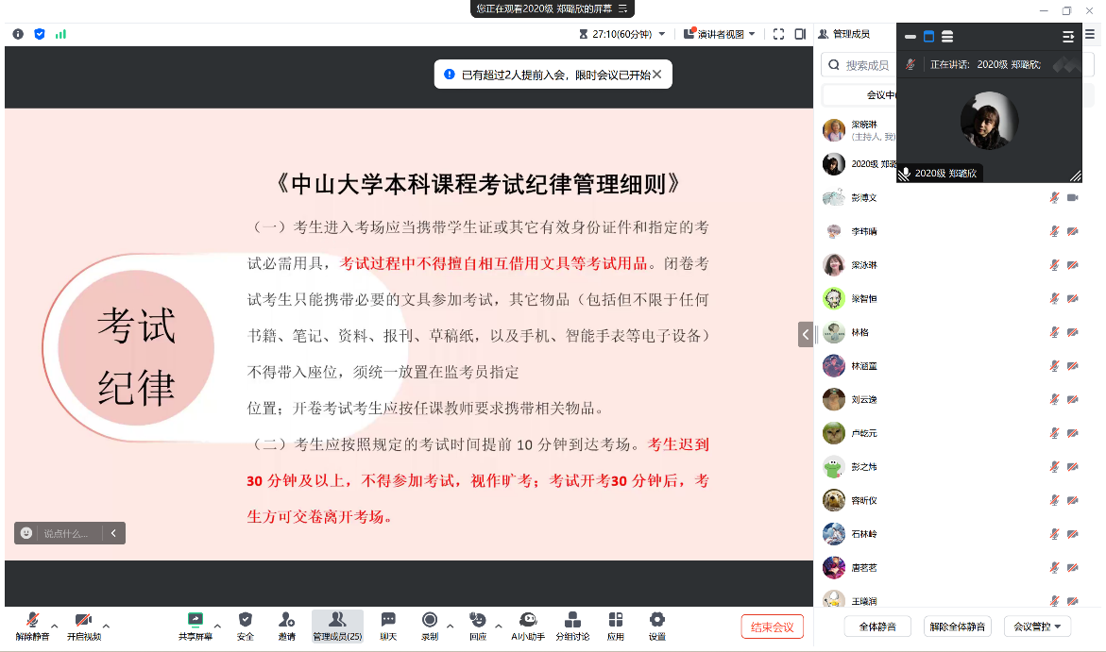This screenshot has height=652, width=1106.
Task: Open the 会议管控 dropdown
Action: (x=1036, y=627)
